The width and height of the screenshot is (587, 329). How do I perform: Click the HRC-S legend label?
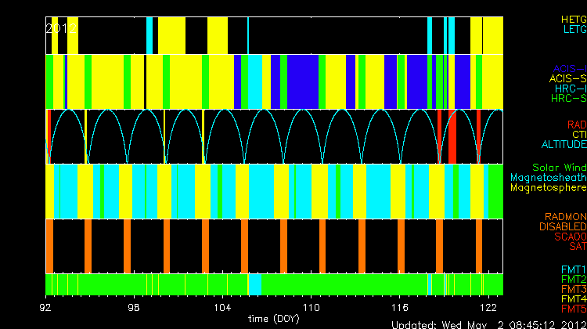tap(568, 99)
